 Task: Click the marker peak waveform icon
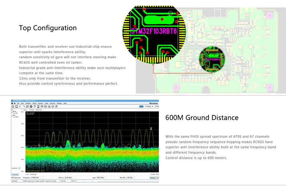(x=45, y=107)
